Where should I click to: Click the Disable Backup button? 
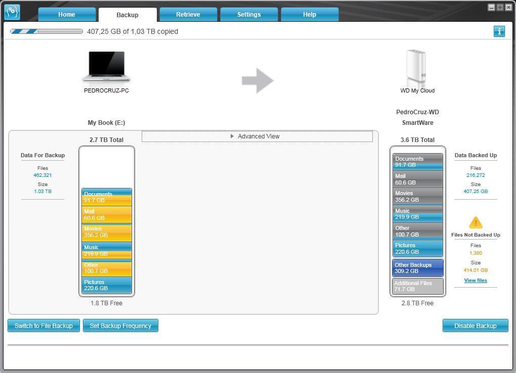(475, 325)
